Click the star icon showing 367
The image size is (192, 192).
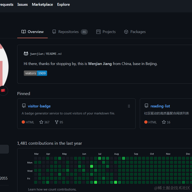41,122
